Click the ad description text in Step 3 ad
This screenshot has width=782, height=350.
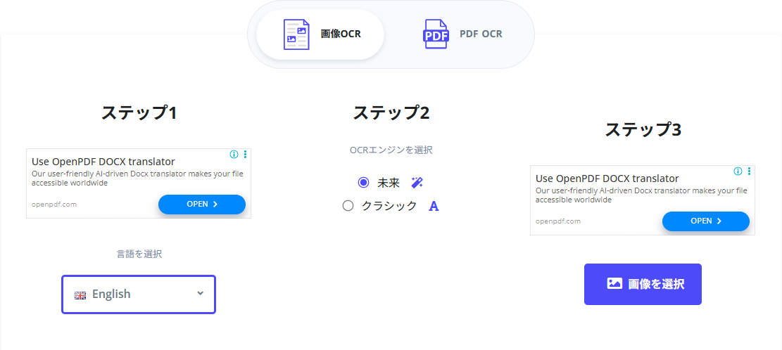pyautogui.click(x=641, y=195)
